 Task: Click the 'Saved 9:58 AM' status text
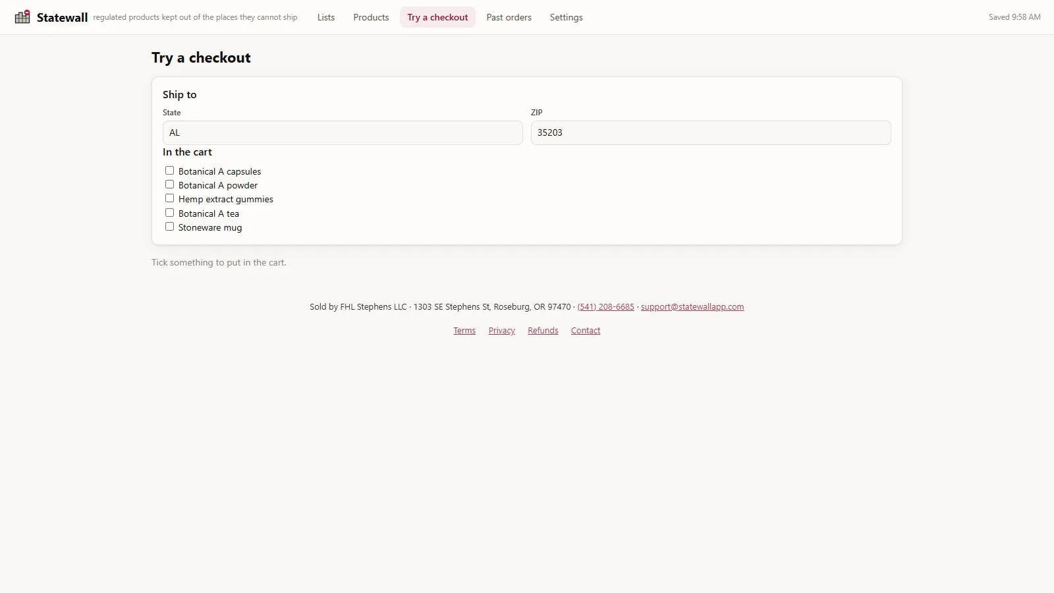coord(1014,17)
